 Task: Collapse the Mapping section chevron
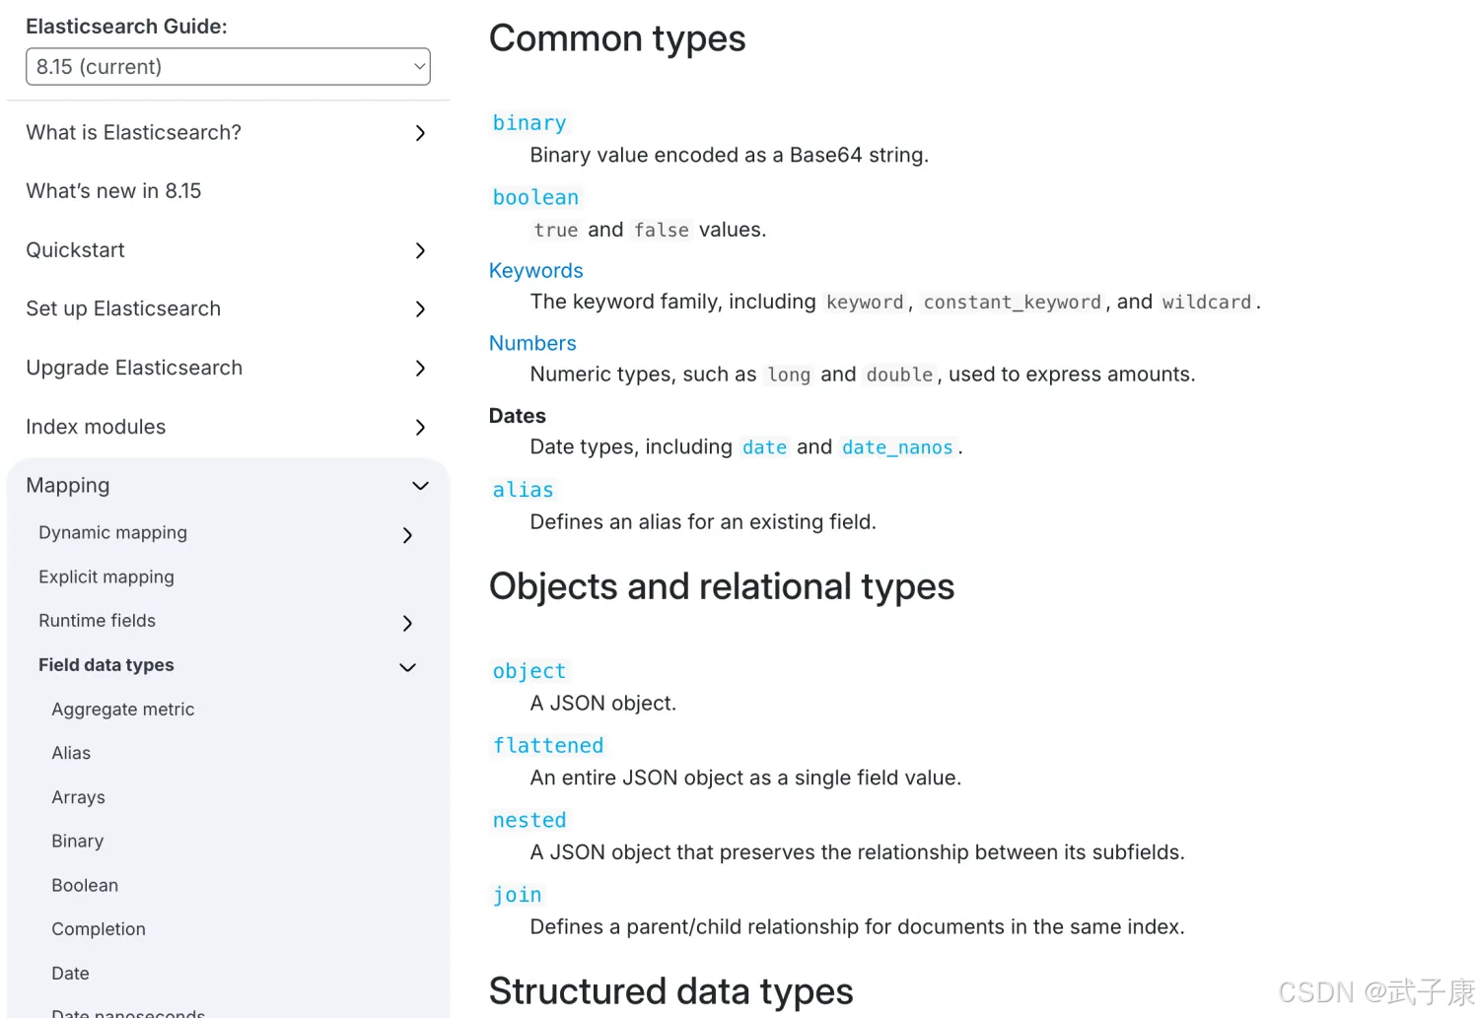coord(420,486)
